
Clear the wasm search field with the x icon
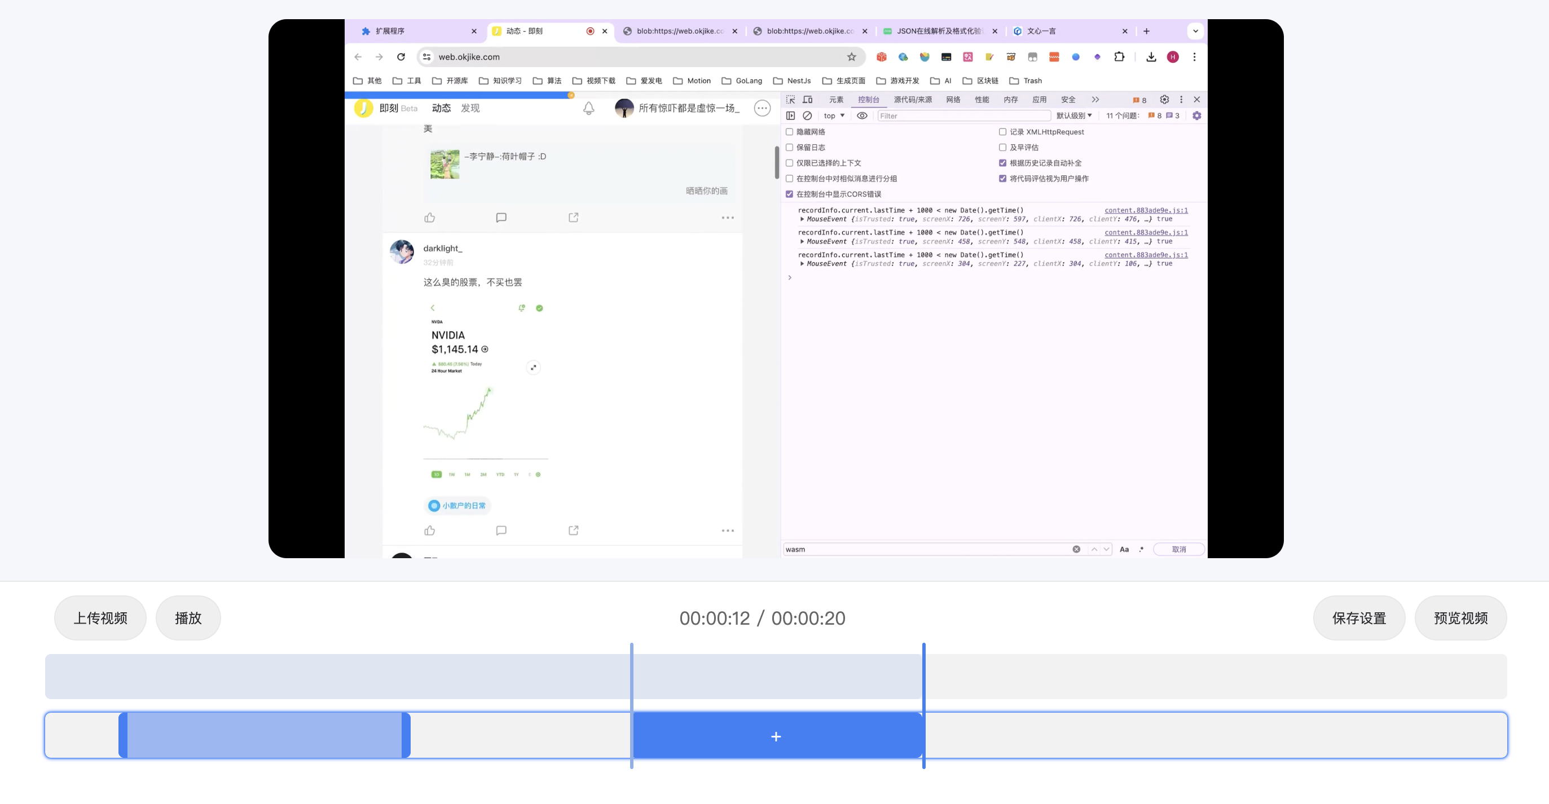coord(1076,549)
